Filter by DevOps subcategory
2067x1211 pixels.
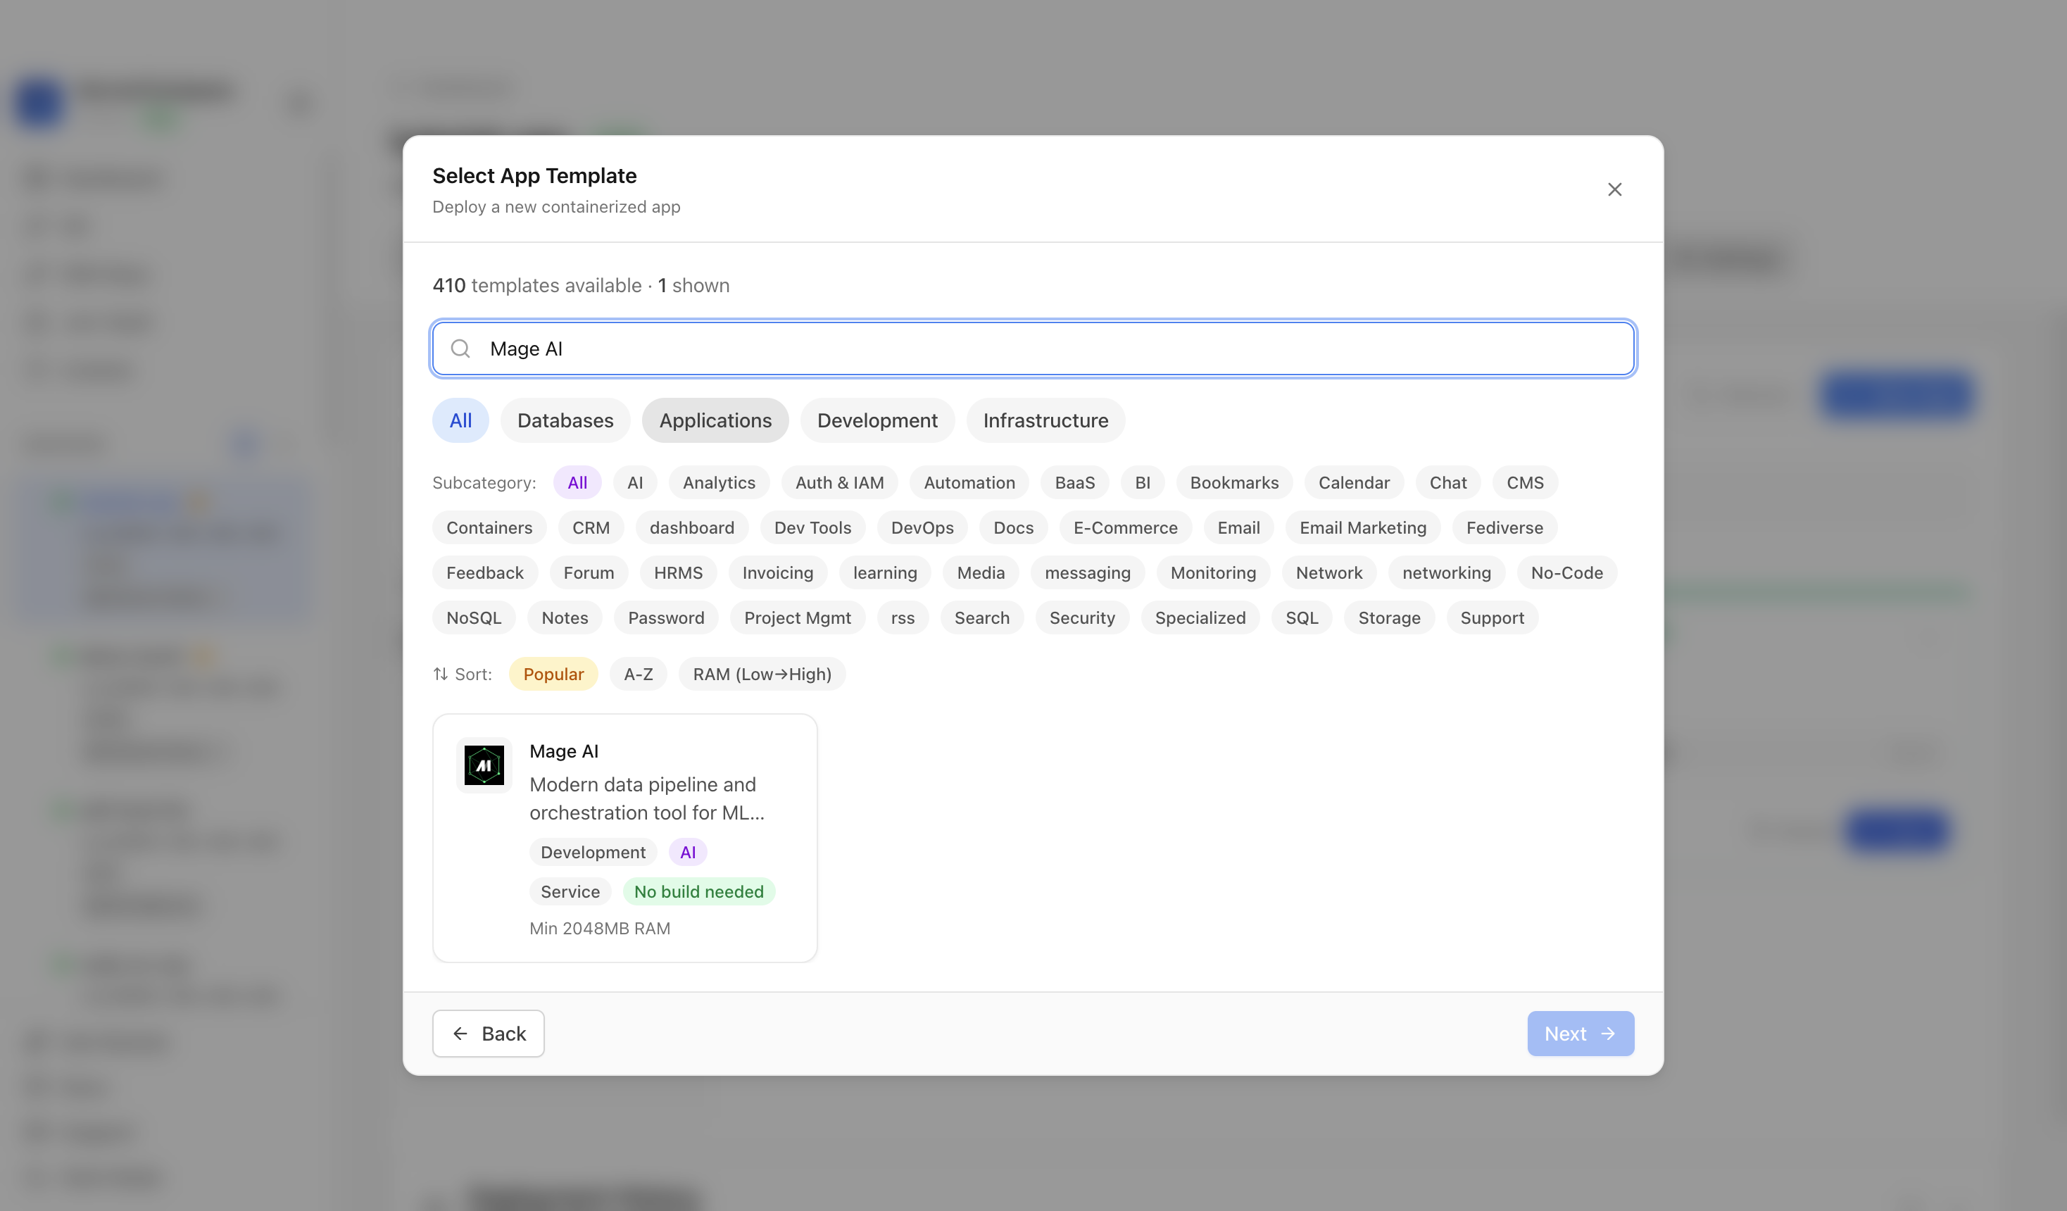(x=922, y=527)
